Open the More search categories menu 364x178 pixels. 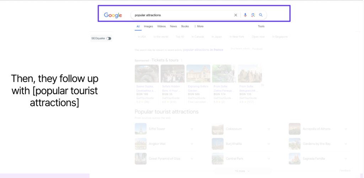(x=199, y=26)
